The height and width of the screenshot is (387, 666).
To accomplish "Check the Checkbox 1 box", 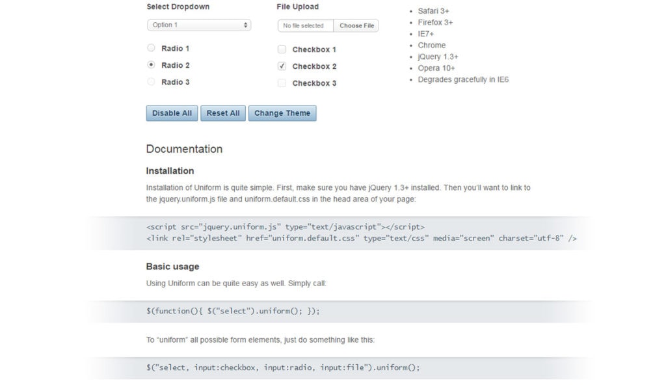I will point(282,49).
